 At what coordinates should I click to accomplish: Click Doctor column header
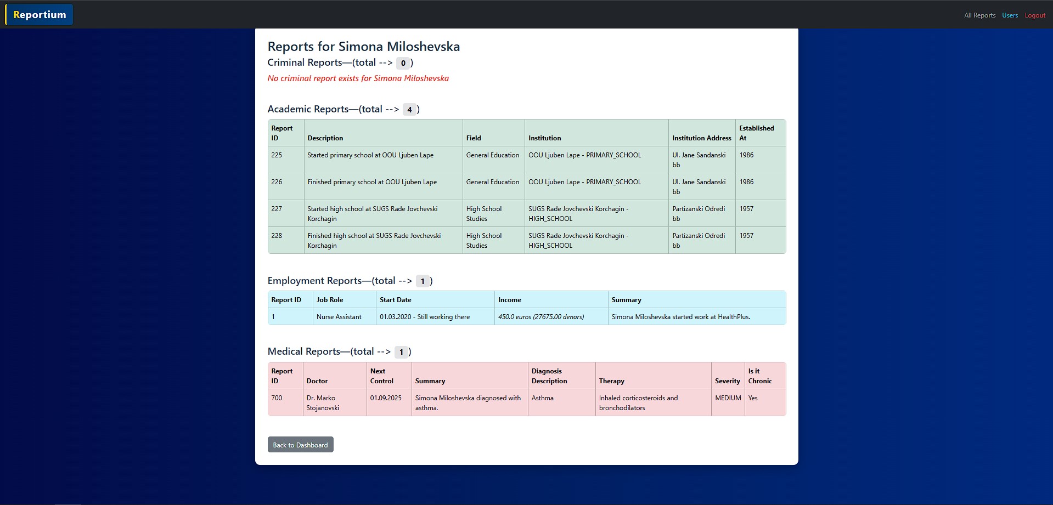pos(335,376)
